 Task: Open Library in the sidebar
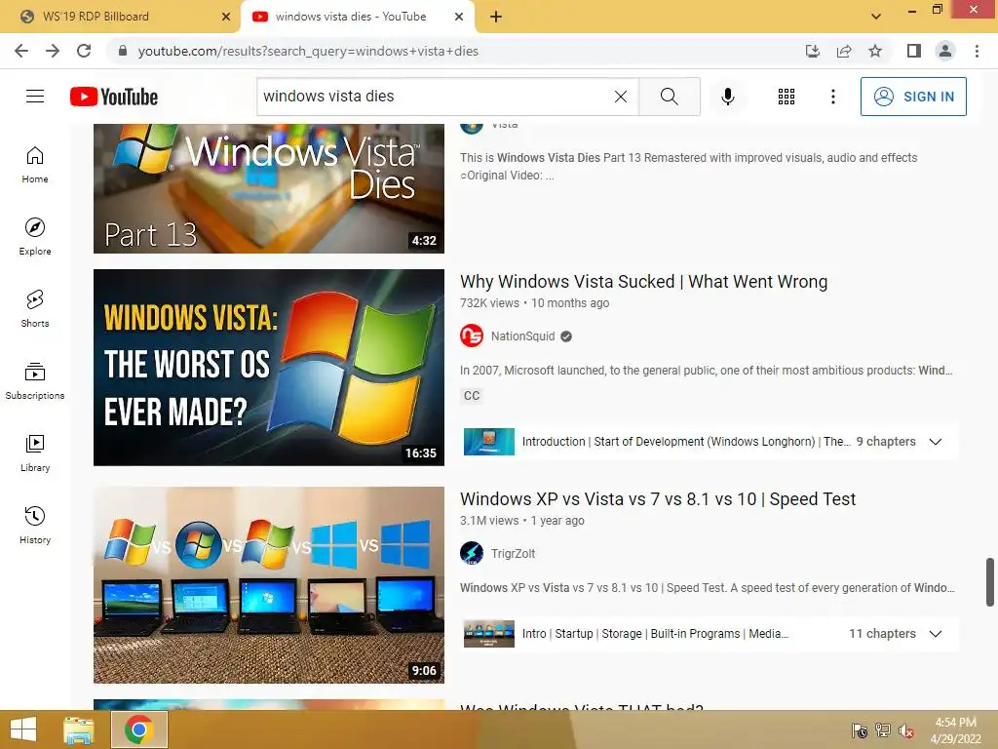click(35, 453)
